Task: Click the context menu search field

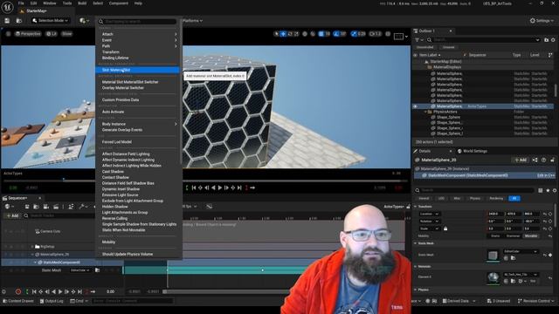Action: [137, 22]
